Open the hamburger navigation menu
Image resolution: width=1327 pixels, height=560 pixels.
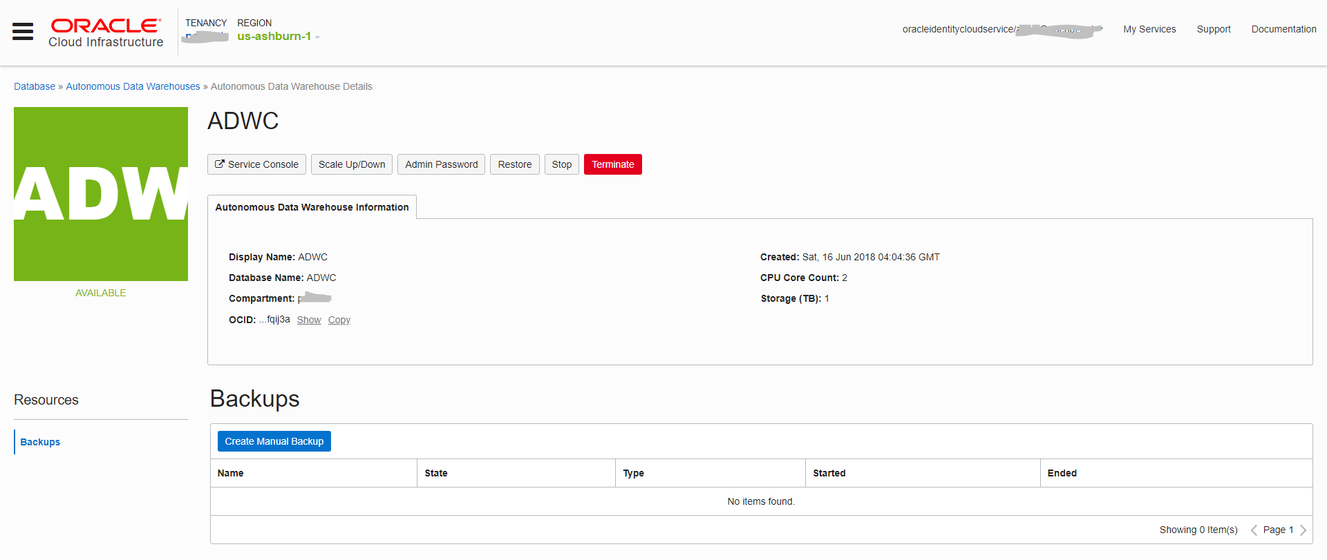point(23,31)
